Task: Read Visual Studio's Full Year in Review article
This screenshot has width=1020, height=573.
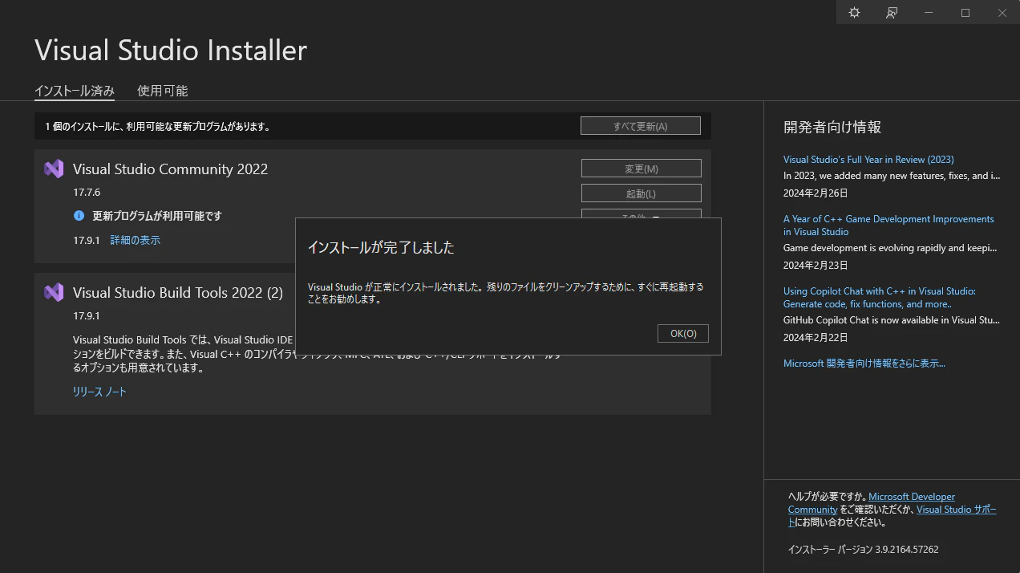Action: (868, 160)
